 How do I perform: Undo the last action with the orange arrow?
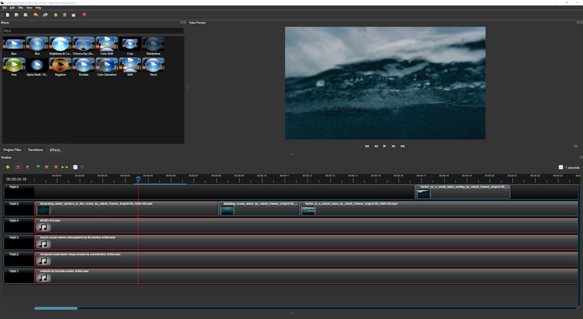tap(36, 15)
